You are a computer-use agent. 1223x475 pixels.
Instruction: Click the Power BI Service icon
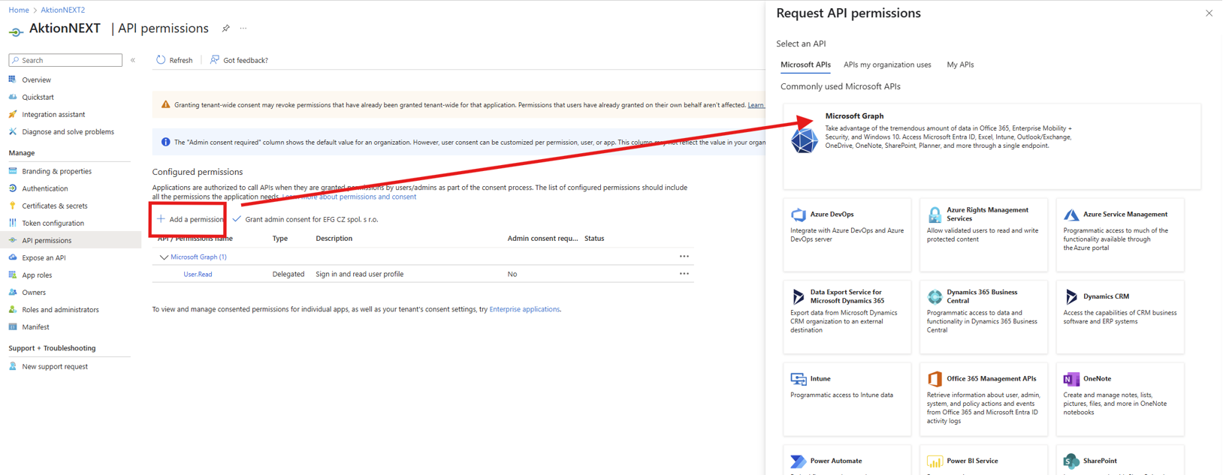coord(935,461)
